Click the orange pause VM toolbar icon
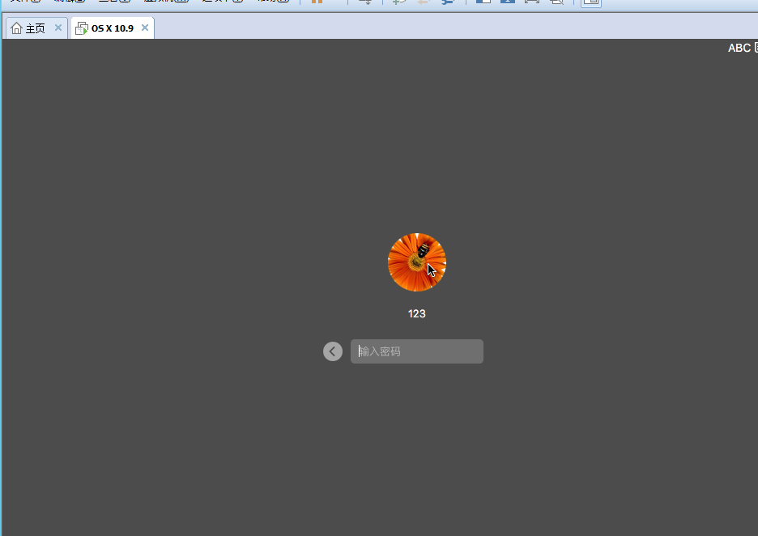 (317, 2)
